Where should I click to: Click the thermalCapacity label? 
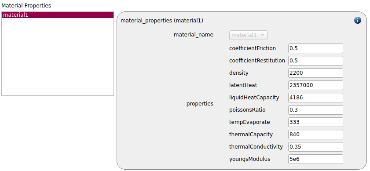pos(251,135)
